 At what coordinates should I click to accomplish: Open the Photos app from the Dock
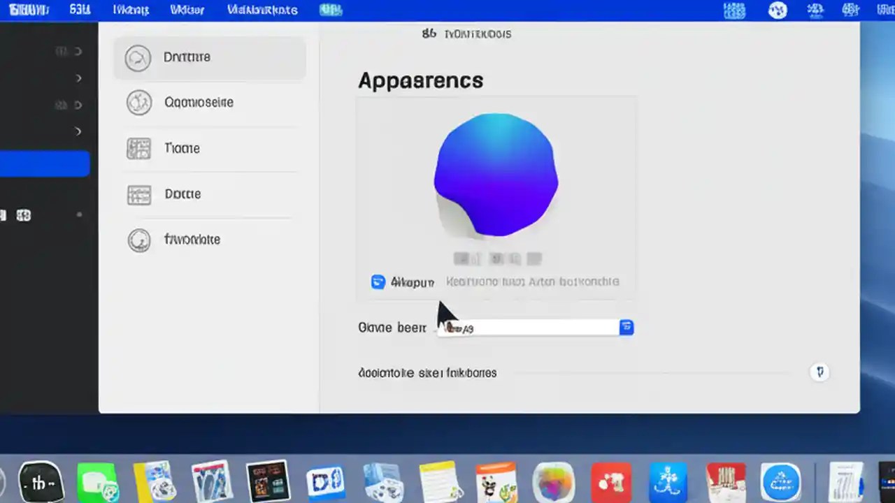(554, 481)
